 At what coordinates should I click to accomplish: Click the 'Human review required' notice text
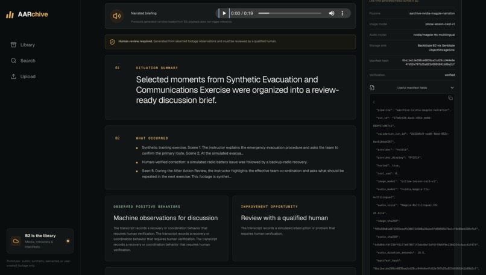197,41
